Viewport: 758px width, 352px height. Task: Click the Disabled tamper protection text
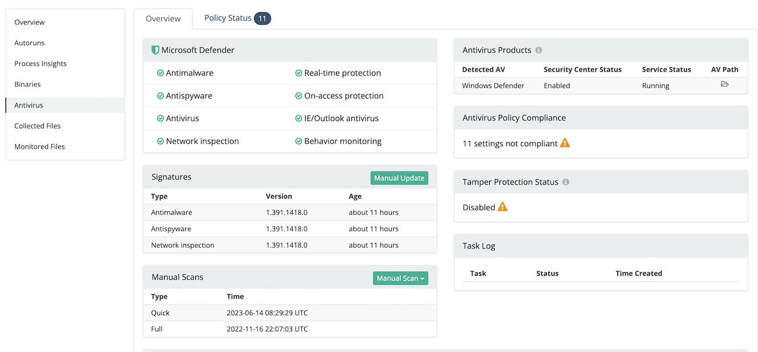479,207
